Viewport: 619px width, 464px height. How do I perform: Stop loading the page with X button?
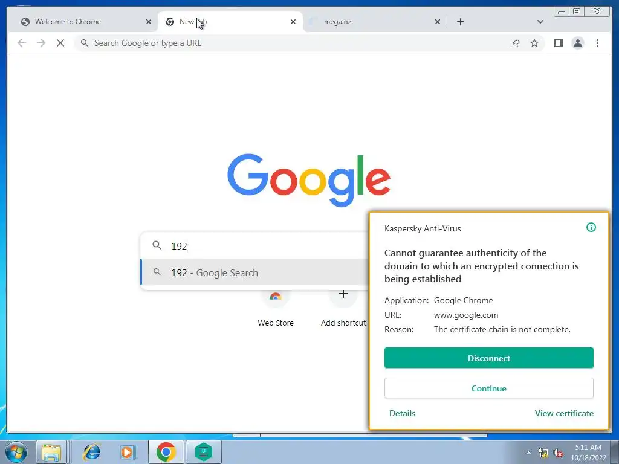point(60,43)
